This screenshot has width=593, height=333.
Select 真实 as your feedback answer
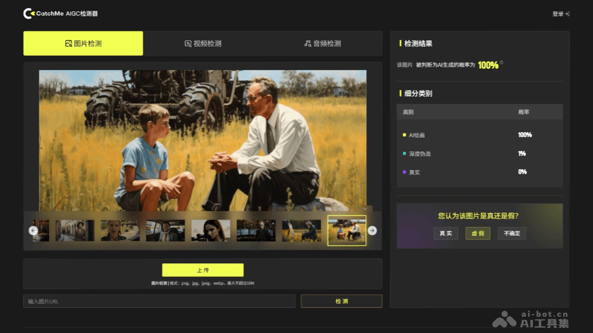pos(446,233)
